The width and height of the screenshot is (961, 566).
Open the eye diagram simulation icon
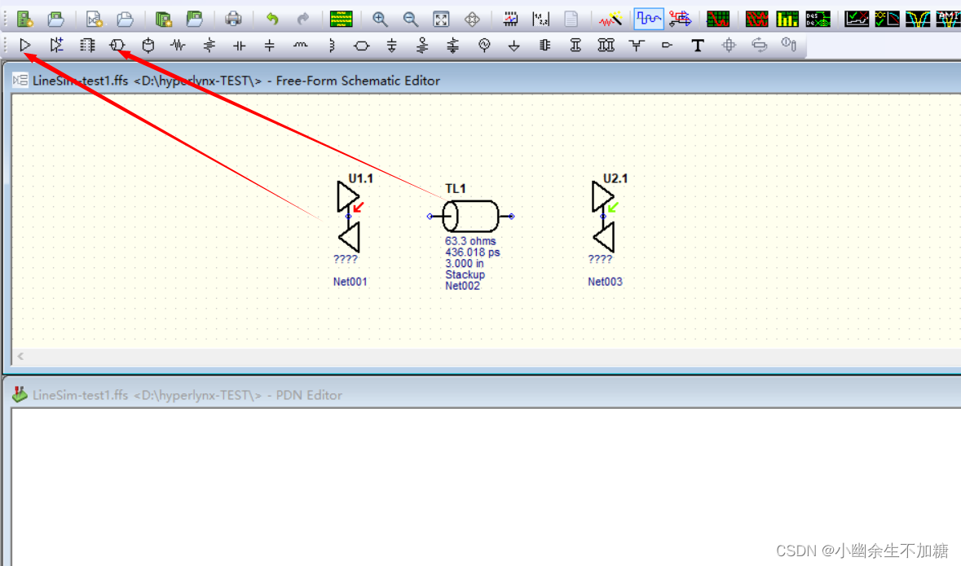pos(757,19)
